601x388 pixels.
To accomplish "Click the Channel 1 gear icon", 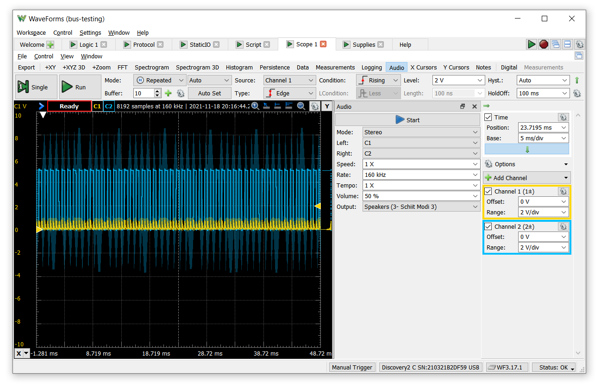I will point(563,191).
